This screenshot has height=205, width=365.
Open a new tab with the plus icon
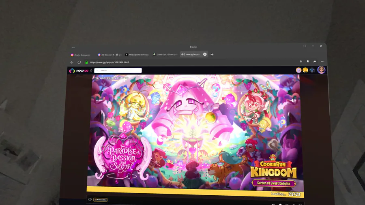tap(212, 54)
